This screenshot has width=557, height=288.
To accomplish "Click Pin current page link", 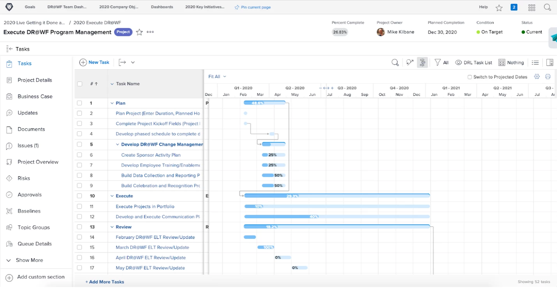I will 252,7.
